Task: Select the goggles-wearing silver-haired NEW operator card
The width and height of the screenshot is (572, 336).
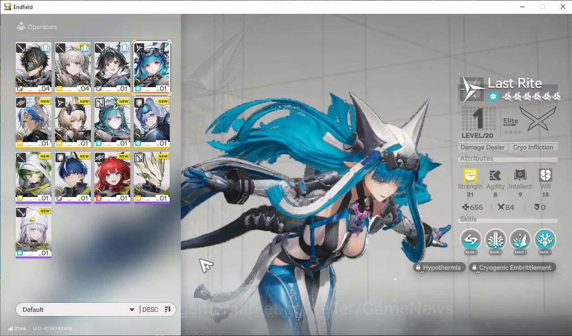Action: tap(152, 123)
